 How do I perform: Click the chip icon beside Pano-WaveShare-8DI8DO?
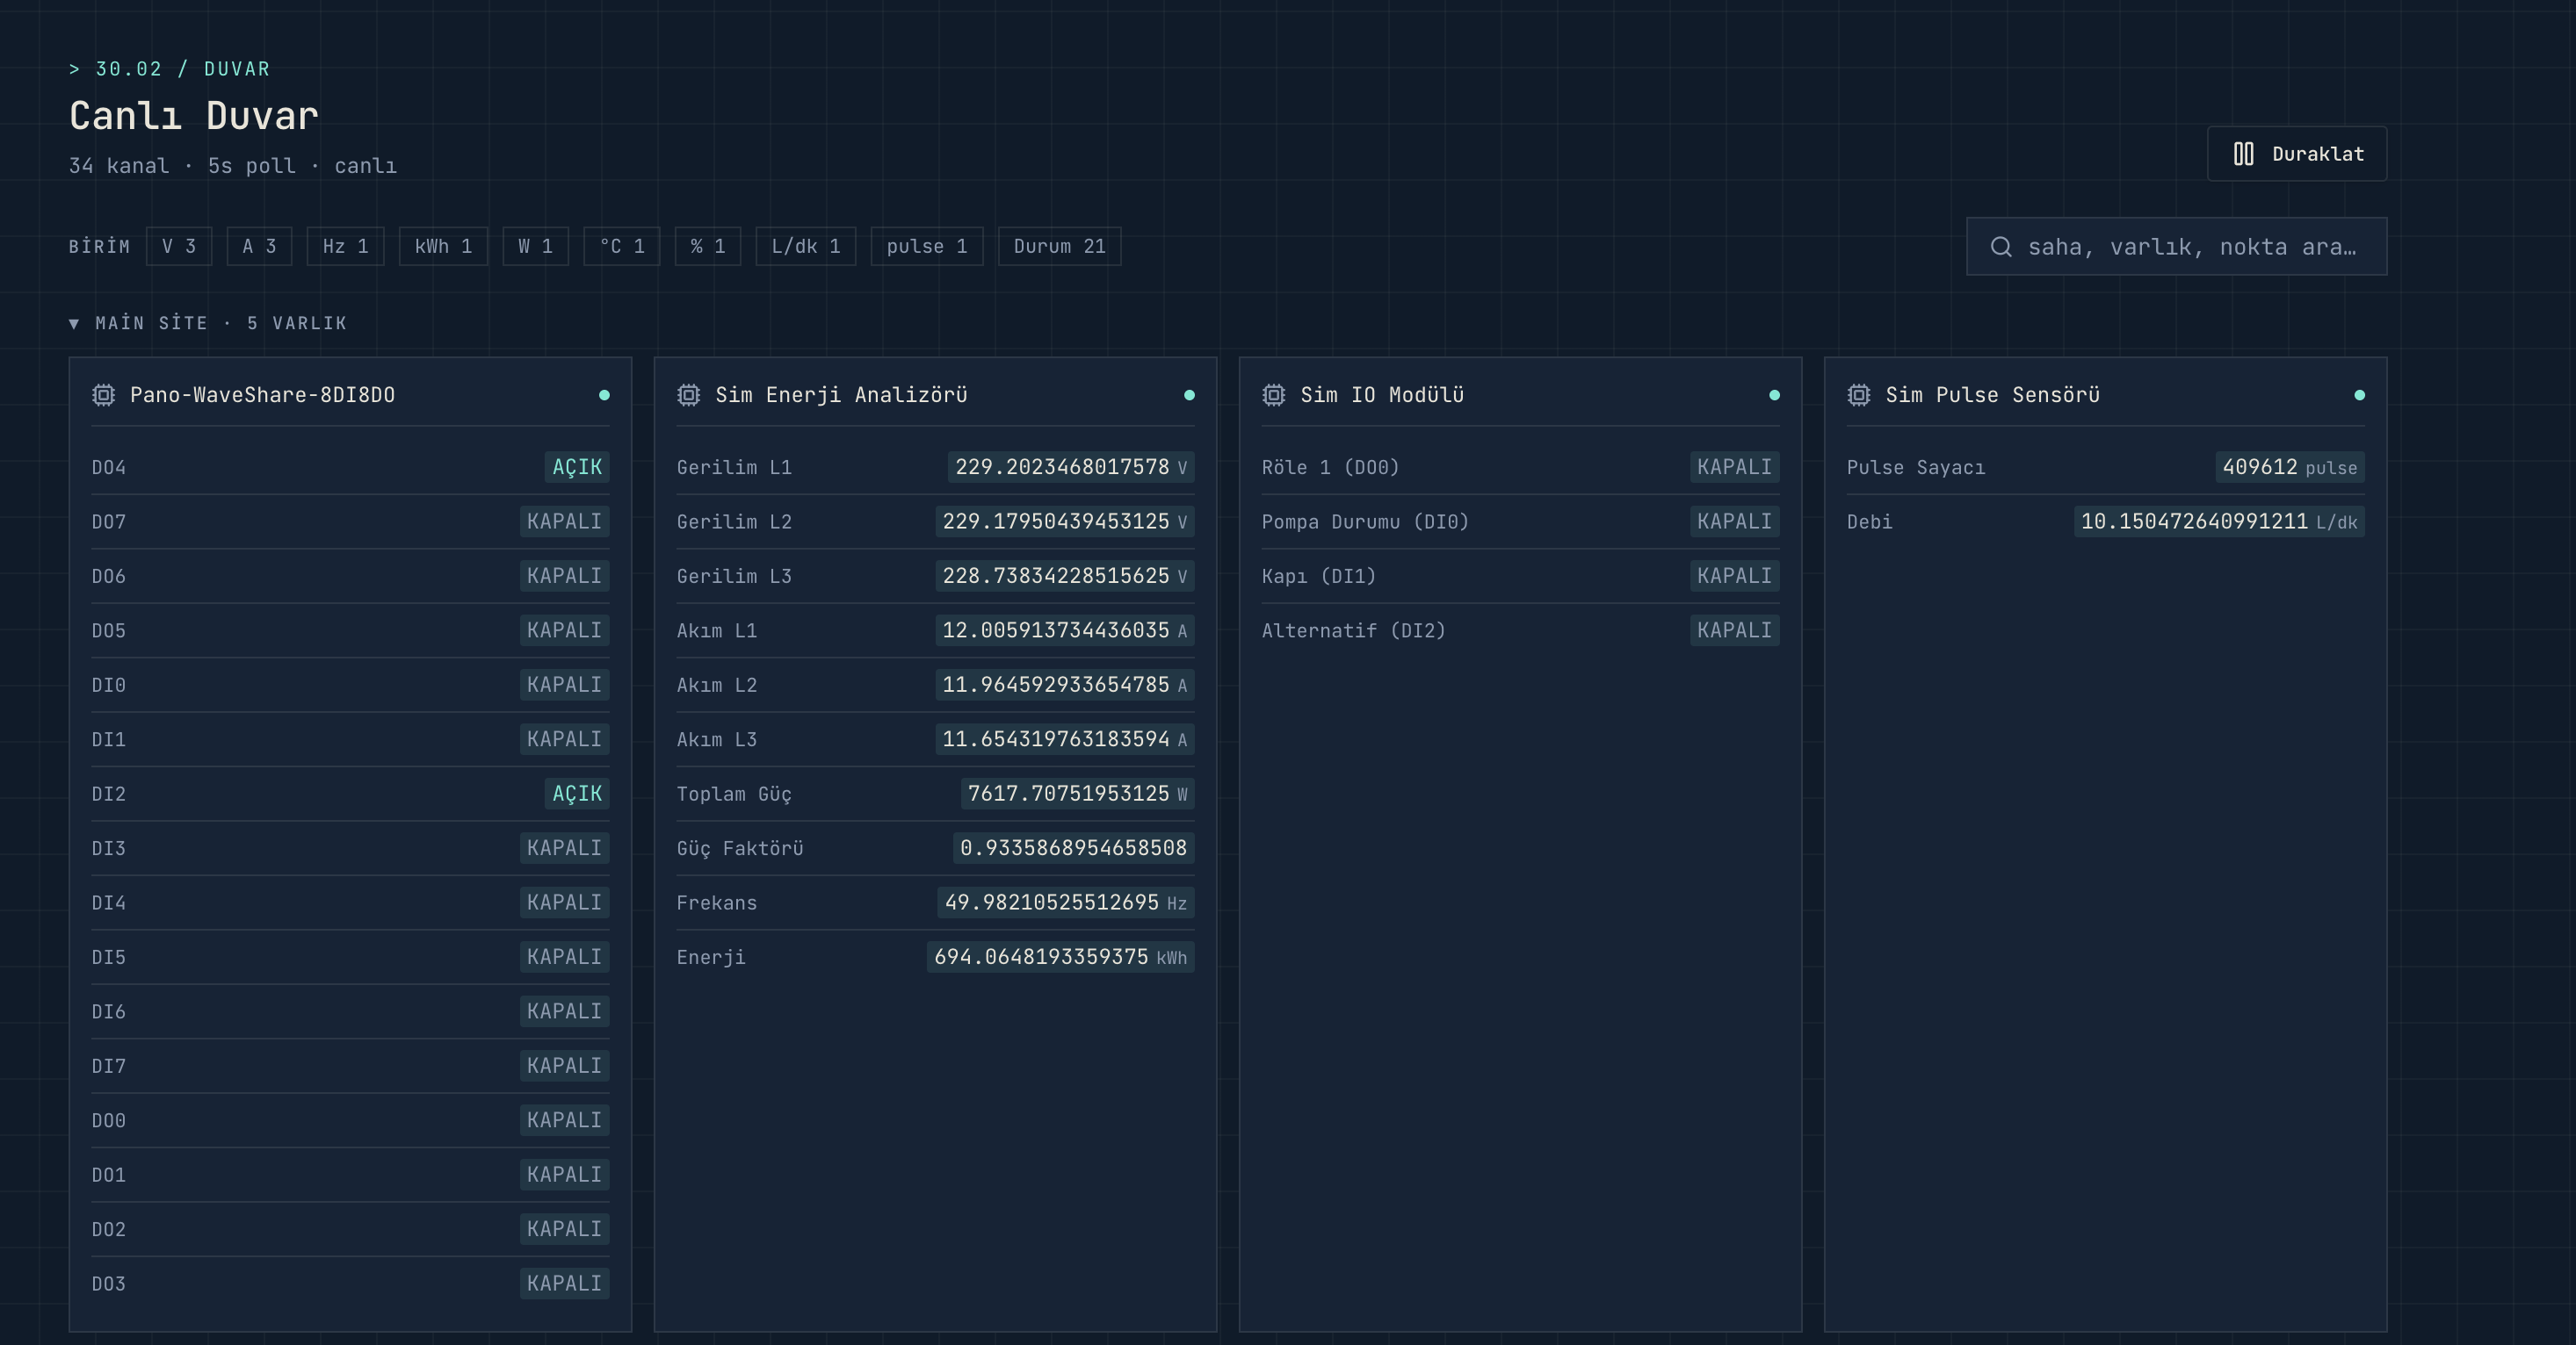[103, 395]
